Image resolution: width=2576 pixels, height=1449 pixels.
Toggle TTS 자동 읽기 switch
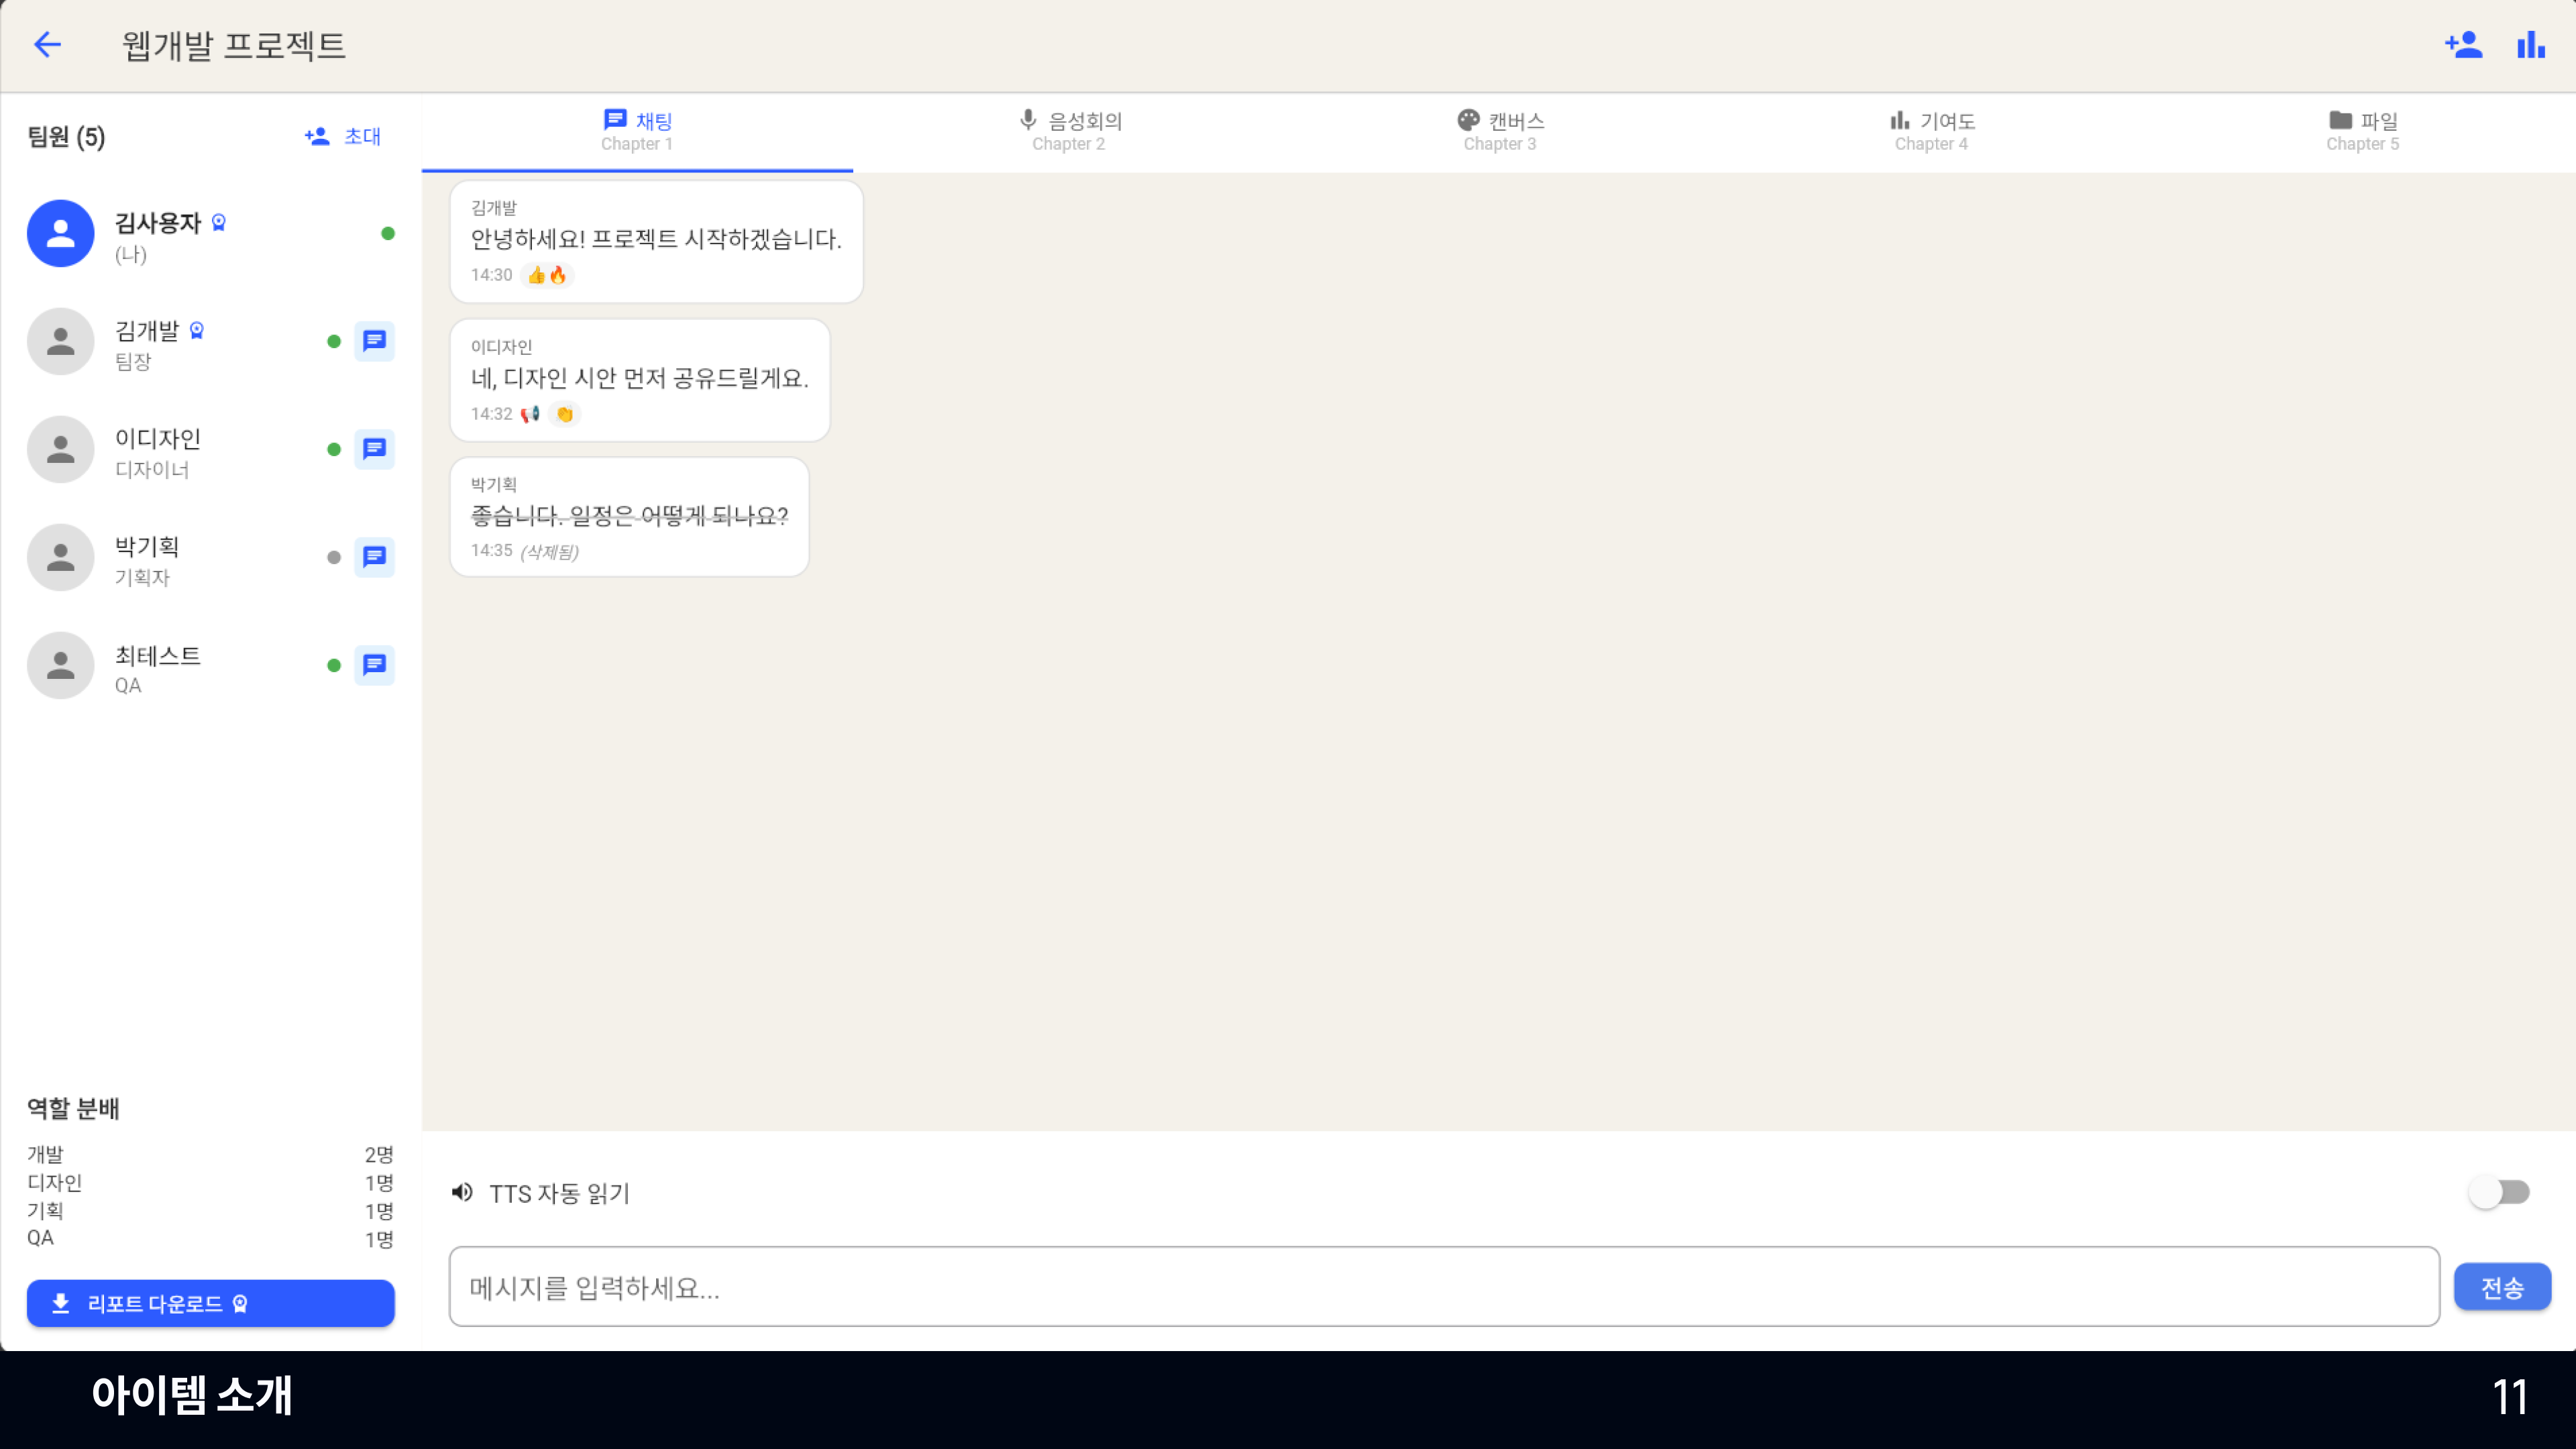[x=2499, y=1192]
